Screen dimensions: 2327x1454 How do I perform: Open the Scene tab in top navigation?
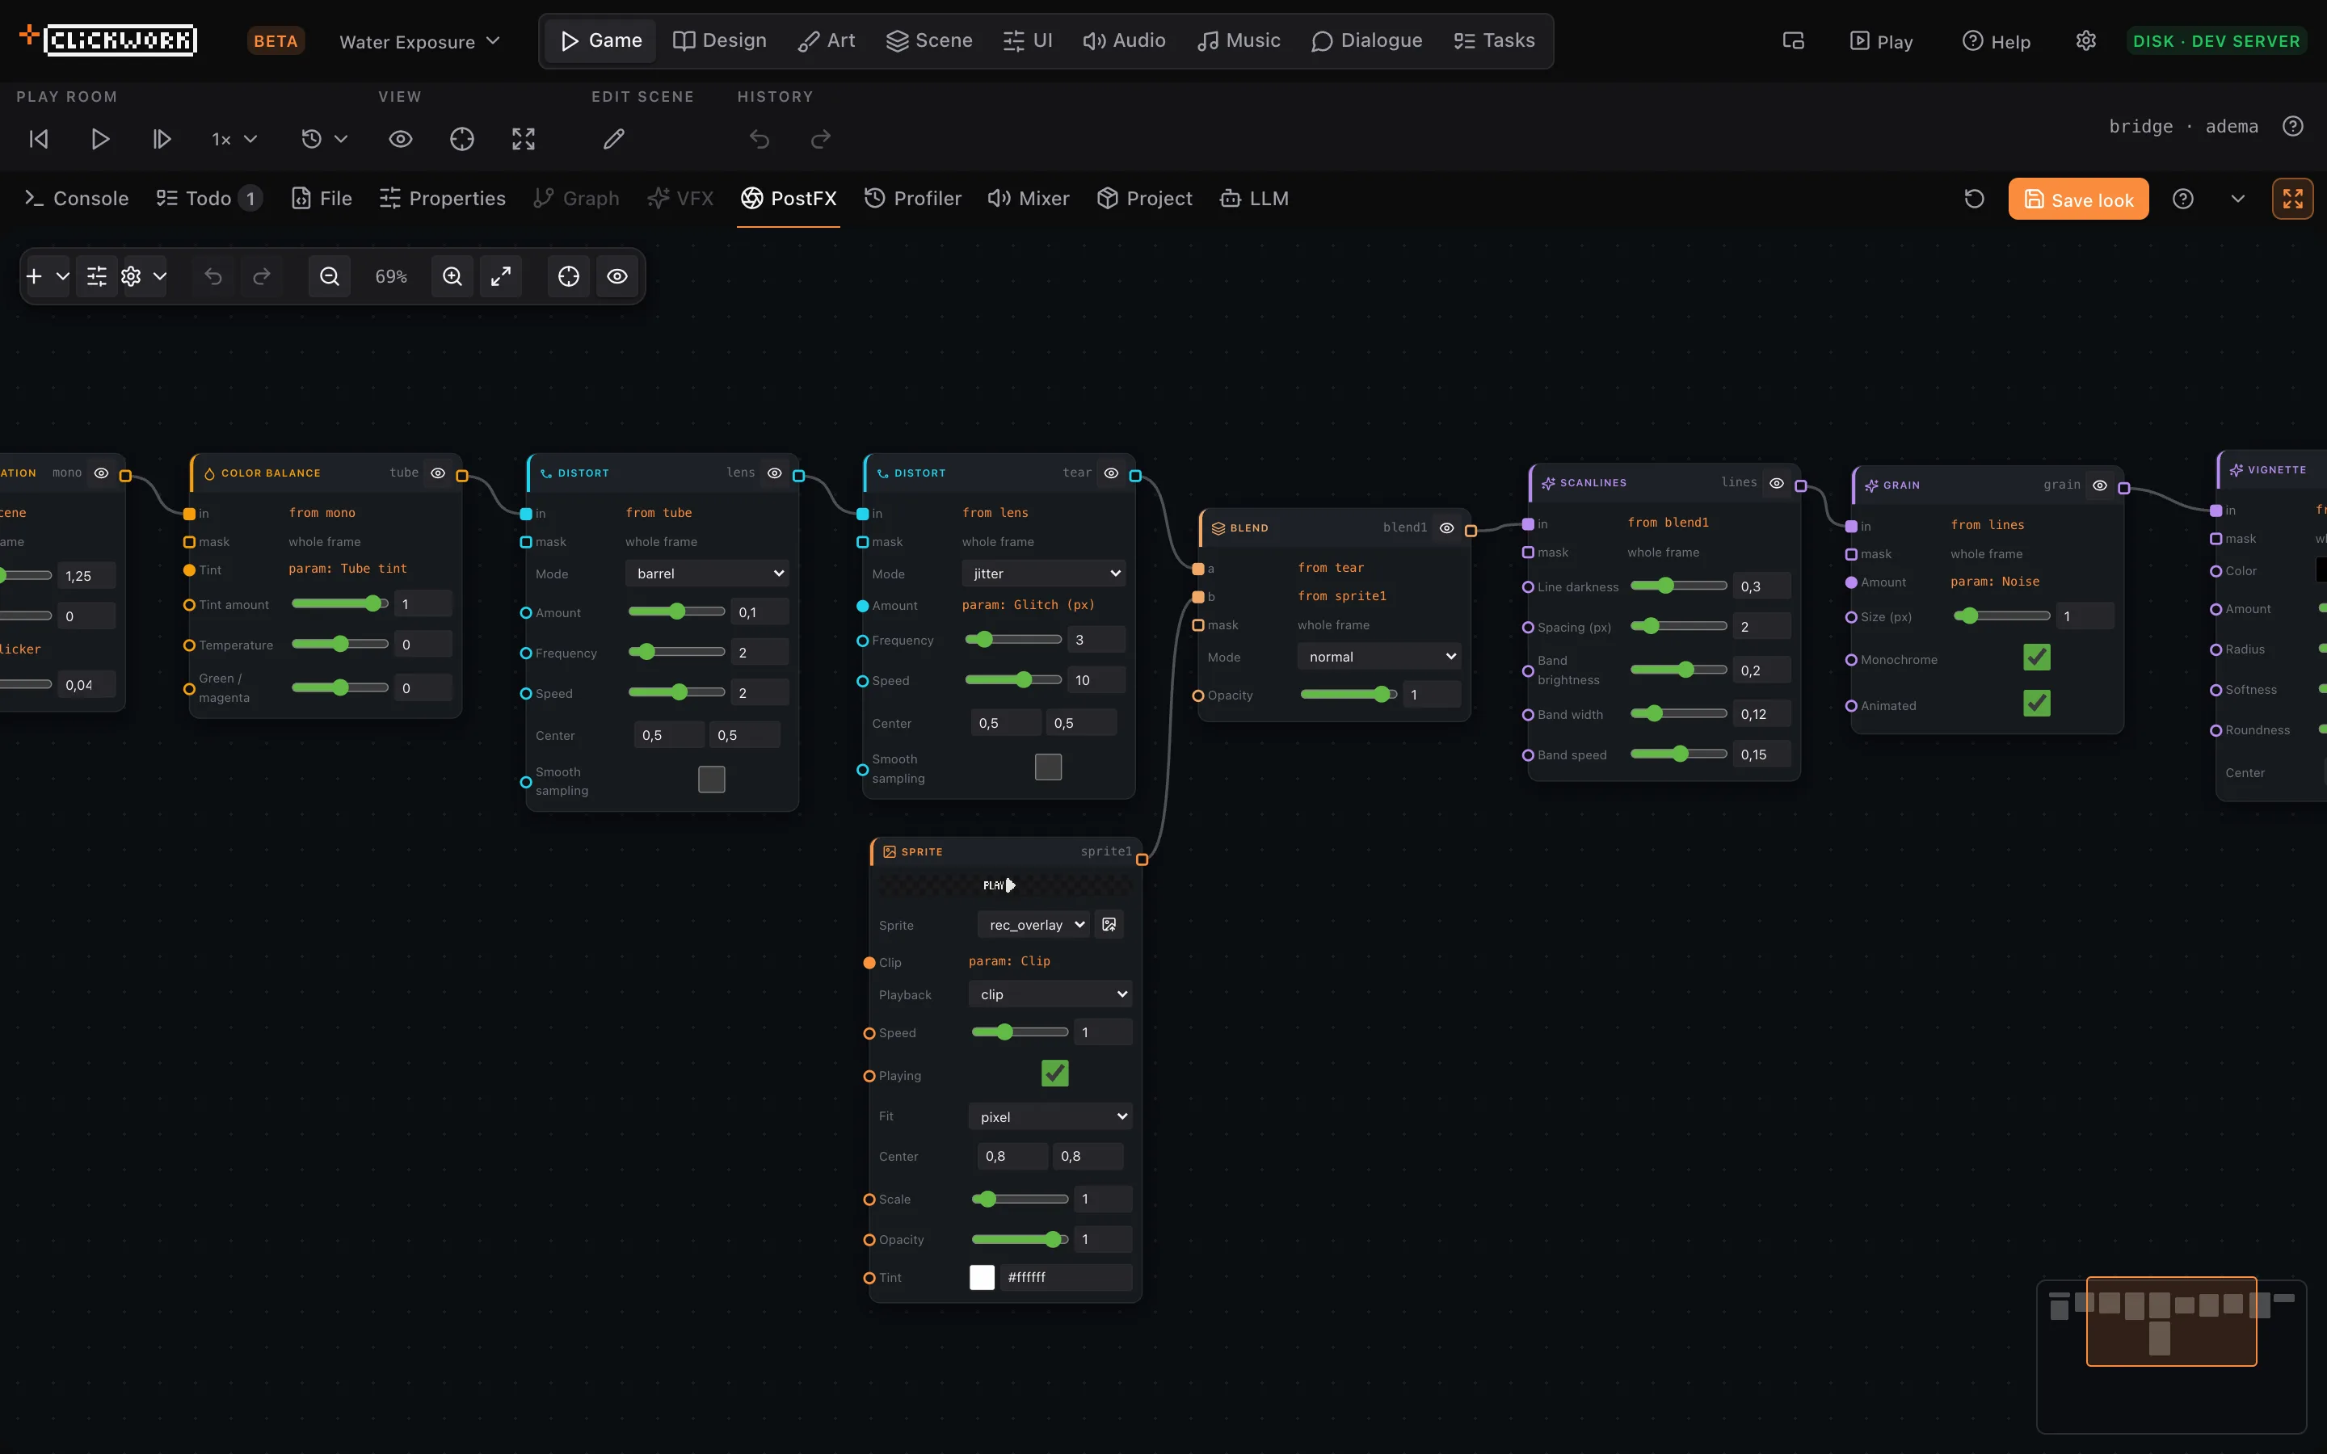929,40
